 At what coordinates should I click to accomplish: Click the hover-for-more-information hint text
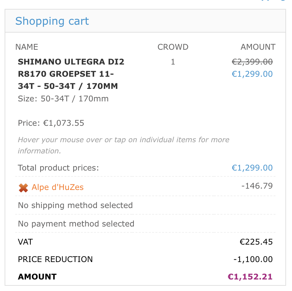click(x=124, y=145)
